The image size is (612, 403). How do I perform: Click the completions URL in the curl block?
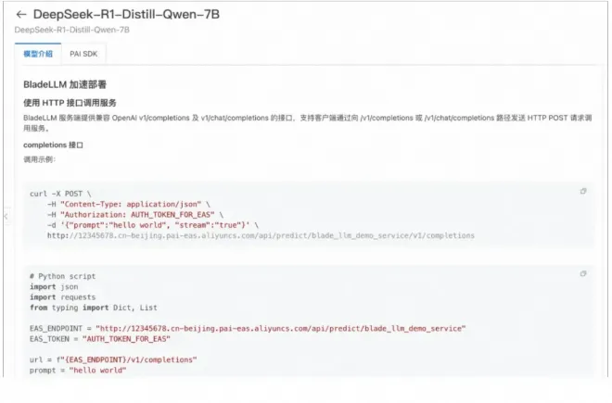point(261,235)
